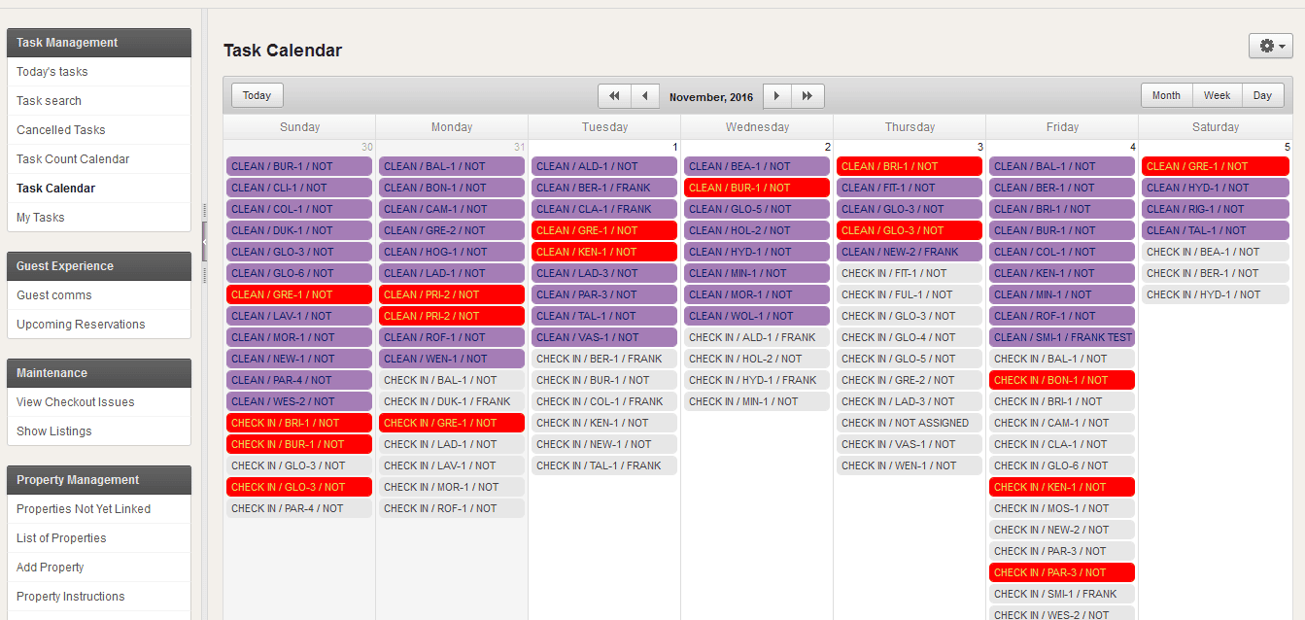Open List of Properties
This screenshot has width=1305, height=620.
61,538
